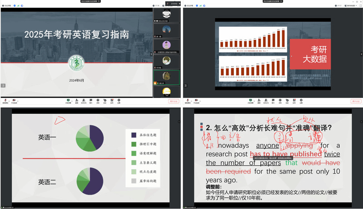363x209 pixels.
Task: Open the Chat icon in top-left meeting toolbar
Action: (91, 100)
